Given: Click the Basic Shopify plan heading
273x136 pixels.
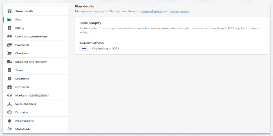Looking at the screenshot, I should [x=90, y=23].
